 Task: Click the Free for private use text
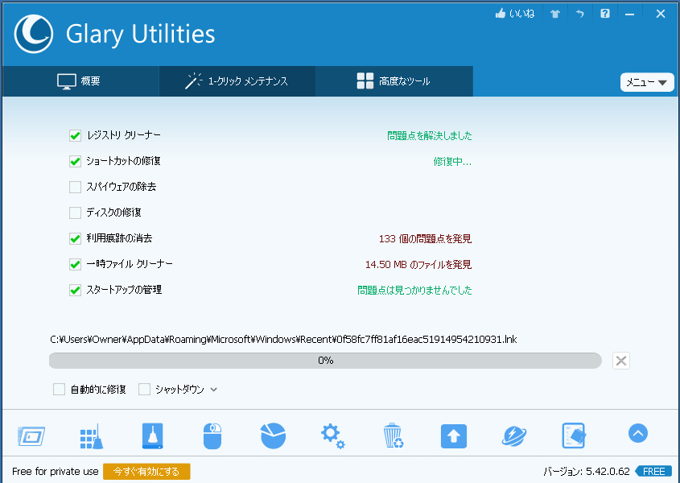tap(55, 472)
